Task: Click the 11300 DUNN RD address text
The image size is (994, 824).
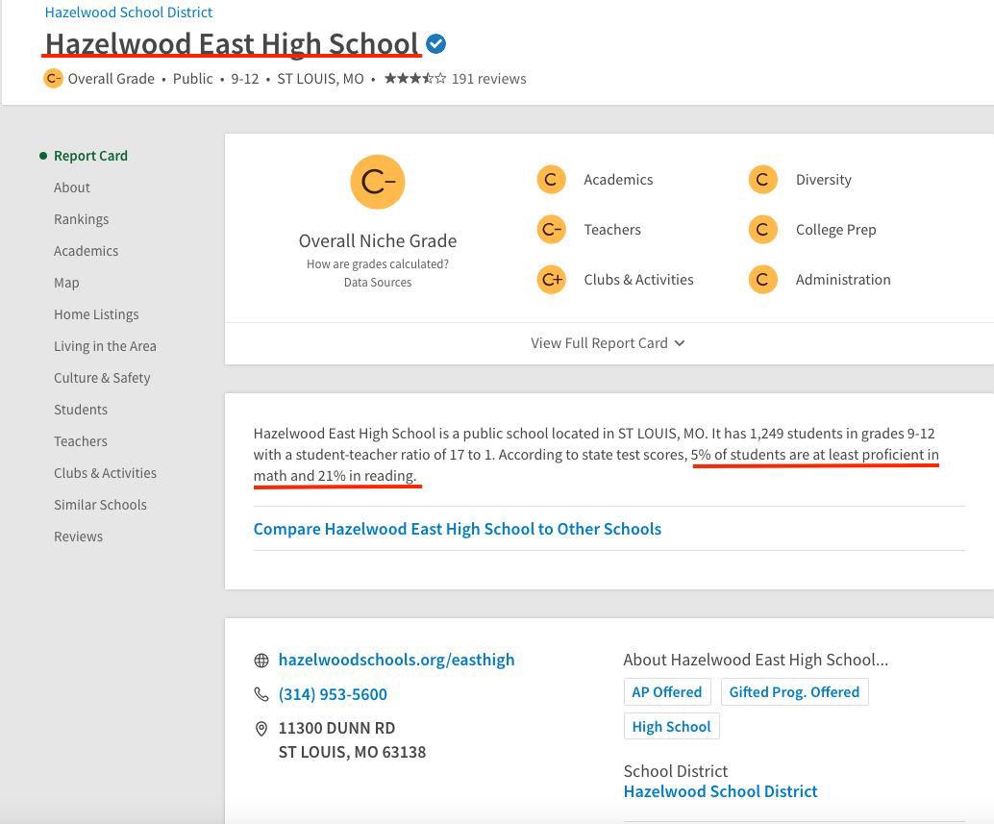Action: click(336, 728)
